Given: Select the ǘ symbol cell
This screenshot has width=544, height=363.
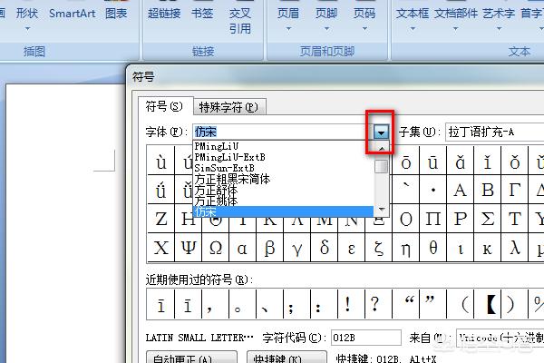Looking at the screenshot, I should point(161,190).
